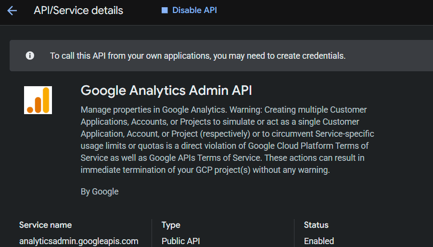
Task: Click the 'Enabled' status value
Action: (319, 241)
